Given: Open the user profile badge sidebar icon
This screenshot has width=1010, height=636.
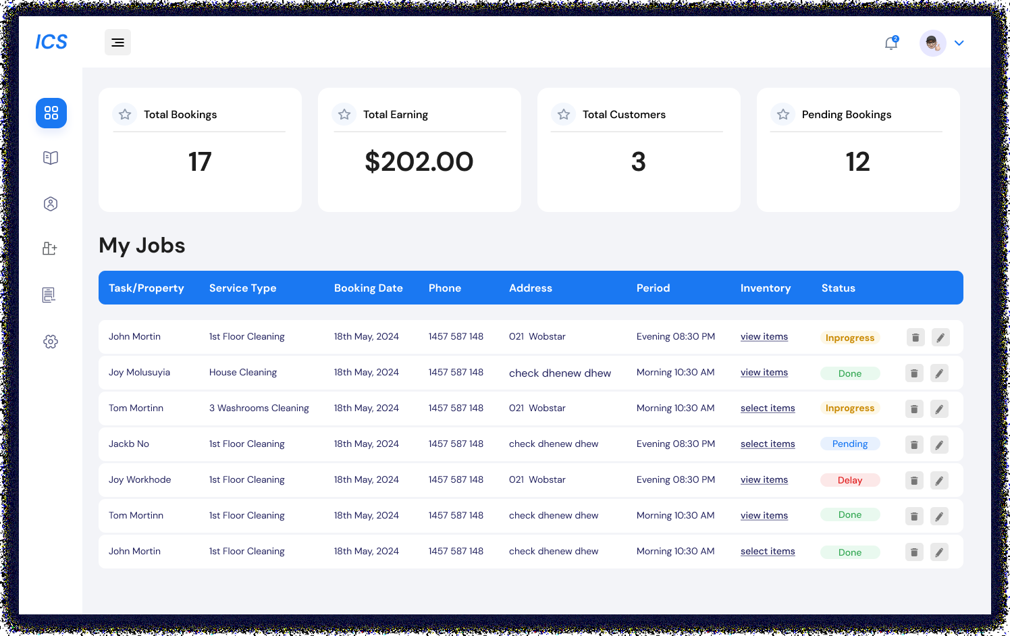Looking at the screenshot, I should (51, 204).
